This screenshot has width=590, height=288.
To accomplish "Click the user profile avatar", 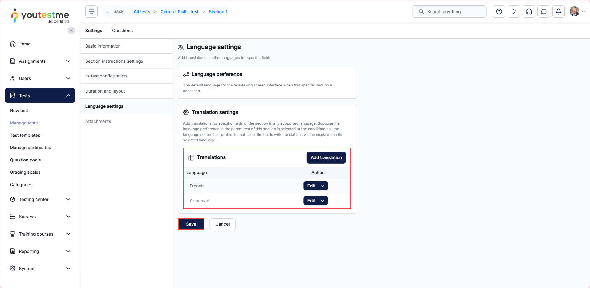I will 574,12.
